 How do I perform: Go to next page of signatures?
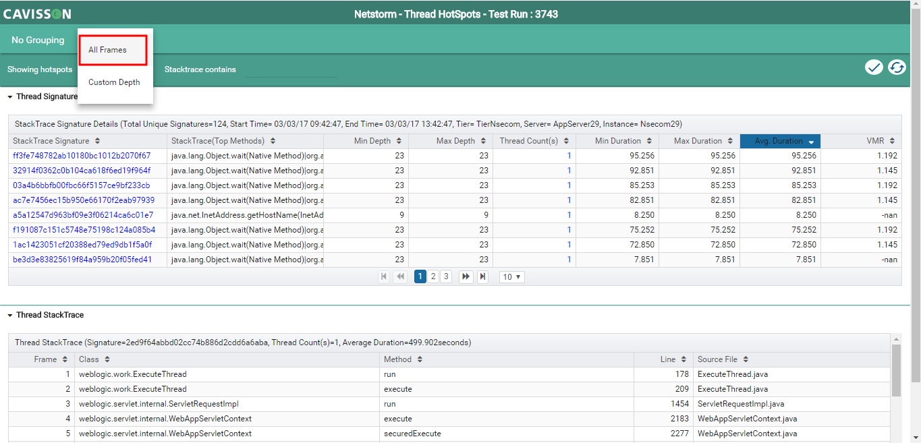[466, 276]
